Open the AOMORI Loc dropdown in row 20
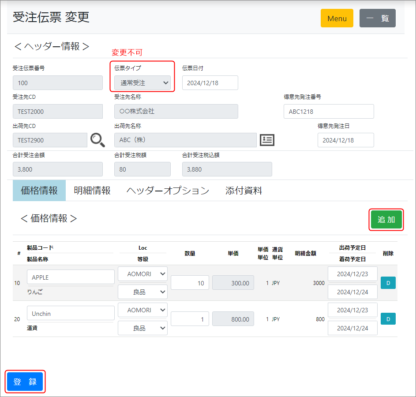 click(142, 310)
